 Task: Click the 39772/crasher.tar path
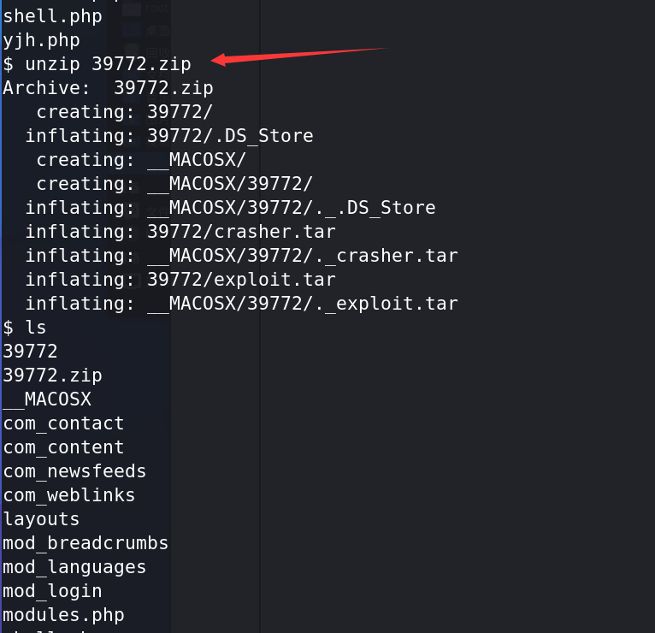pyautogui.click(x=241, y=232)
